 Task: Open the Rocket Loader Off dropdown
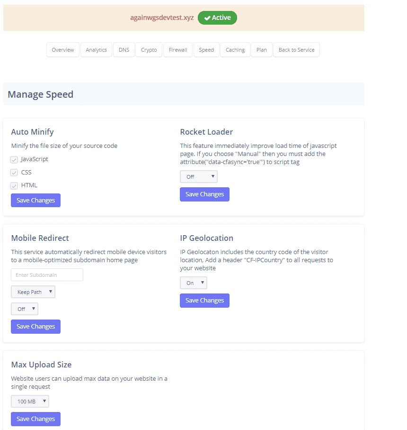coord(199,177)
